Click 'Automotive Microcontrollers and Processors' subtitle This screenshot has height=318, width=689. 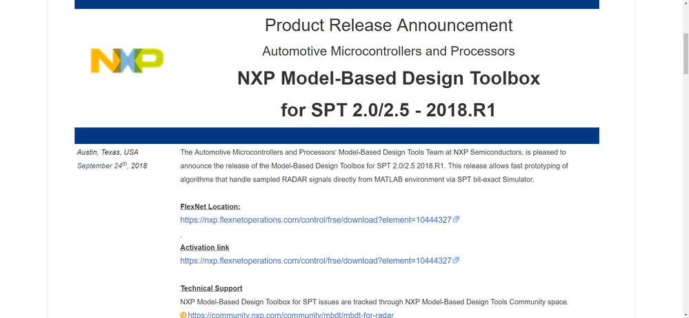point(388,52)
